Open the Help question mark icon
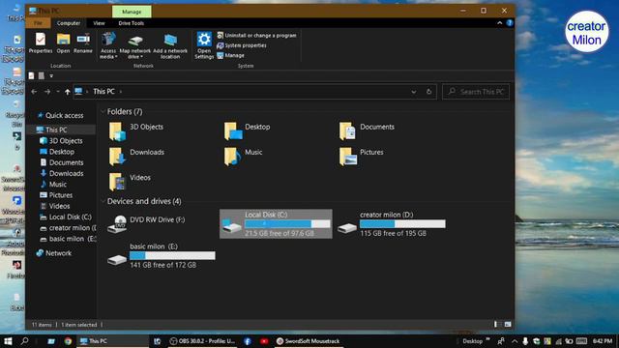619x348 pixels. point(510,23)
